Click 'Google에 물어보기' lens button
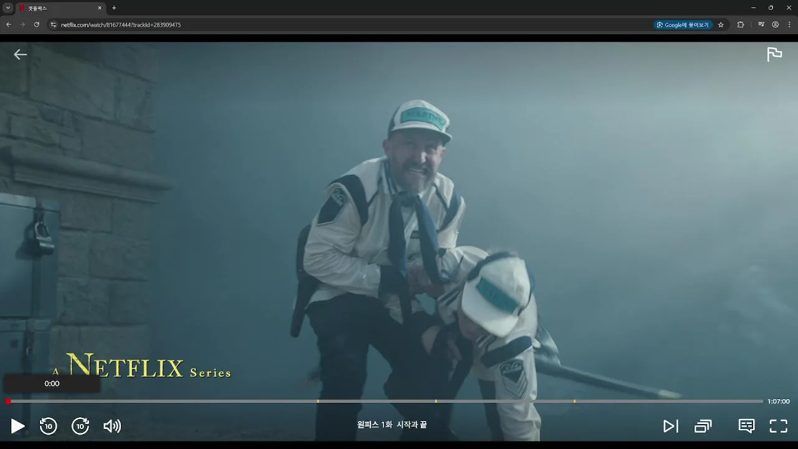The image size is (798, 449). point(683,25)
